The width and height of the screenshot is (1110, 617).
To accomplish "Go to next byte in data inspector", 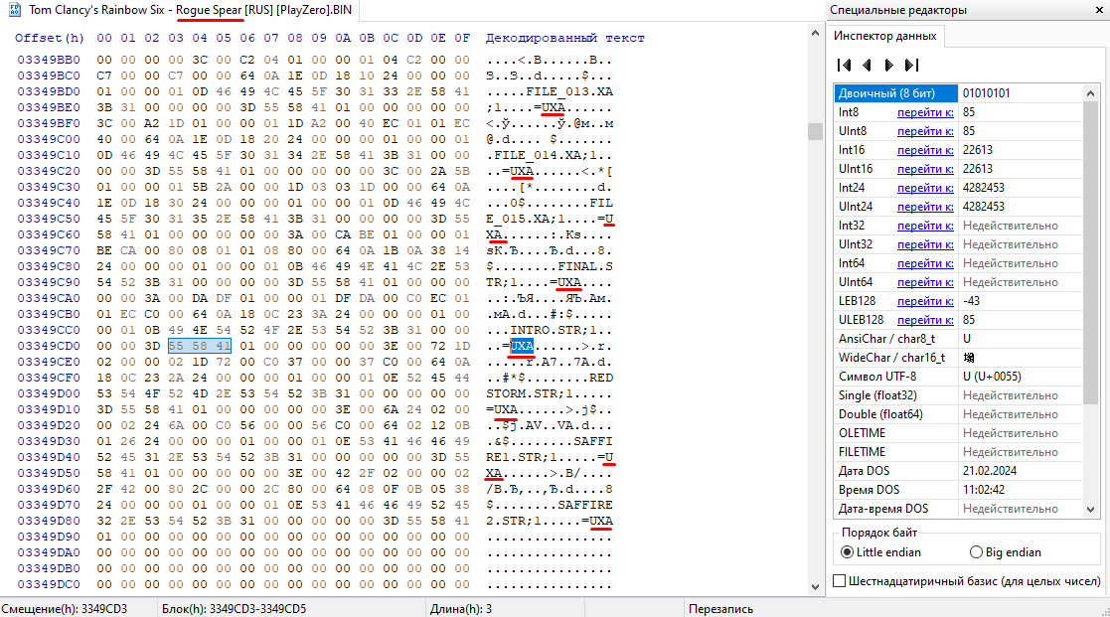I will pos(889,66).
